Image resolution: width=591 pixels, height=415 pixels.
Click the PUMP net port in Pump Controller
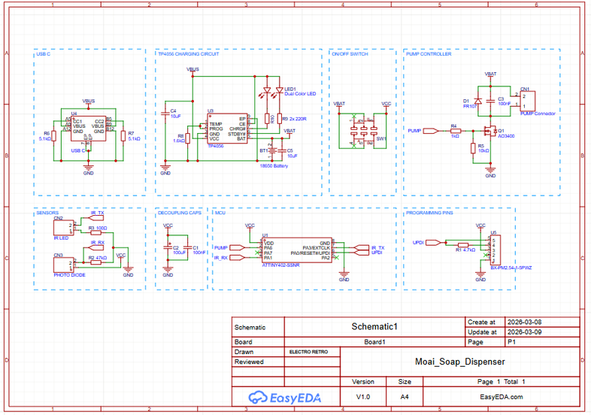430,131
